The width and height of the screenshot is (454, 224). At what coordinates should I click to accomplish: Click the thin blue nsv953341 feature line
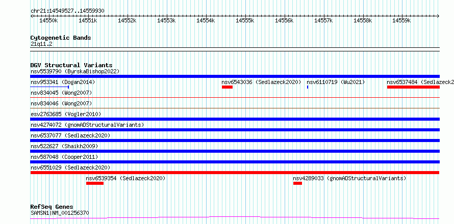(x=49, y=87)
